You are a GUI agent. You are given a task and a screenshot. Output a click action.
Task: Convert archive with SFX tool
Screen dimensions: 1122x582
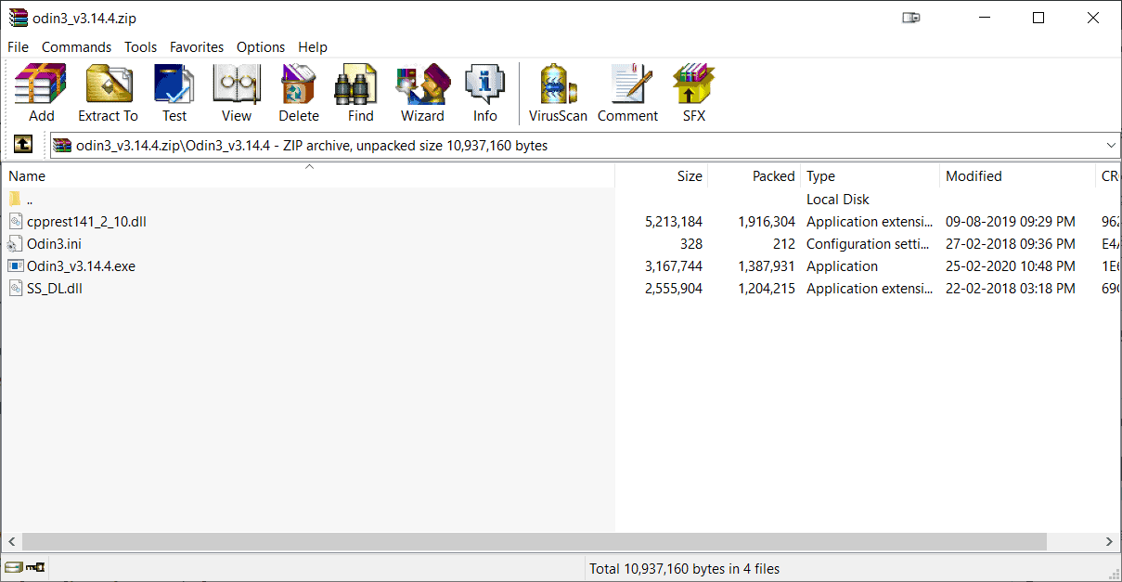[694, 94]
